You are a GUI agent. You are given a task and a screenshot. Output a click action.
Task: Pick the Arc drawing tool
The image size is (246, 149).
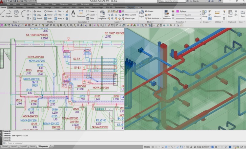tap(23, 13)
